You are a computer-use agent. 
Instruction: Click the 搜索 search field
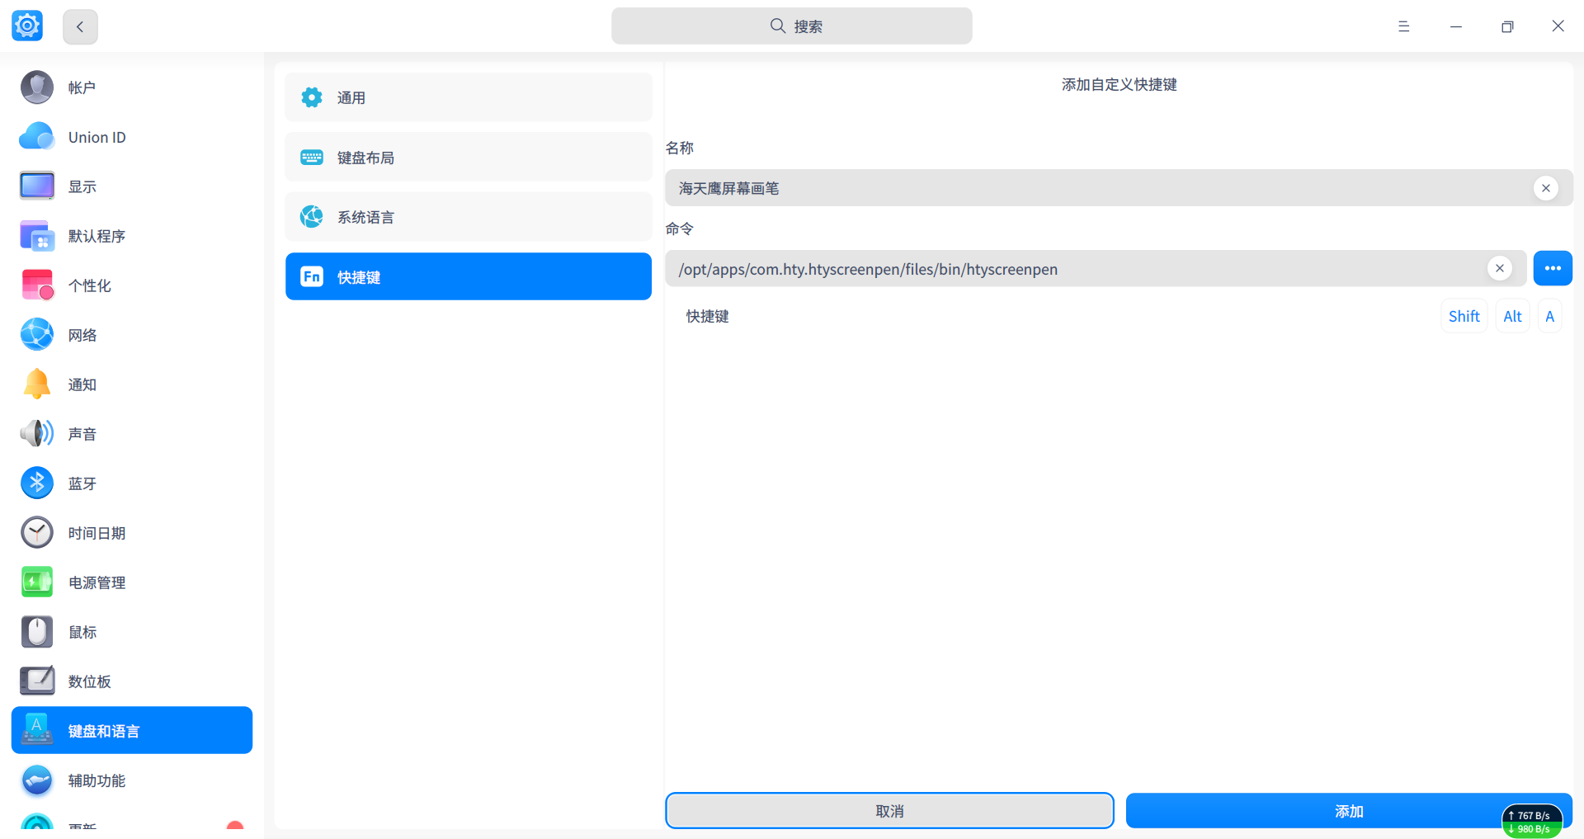click(x=792, y=26)
